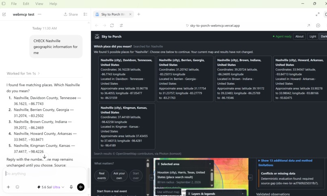Click the Sky to Porch house logo
This screenshot has height=196, width=327.
[97, 37]
